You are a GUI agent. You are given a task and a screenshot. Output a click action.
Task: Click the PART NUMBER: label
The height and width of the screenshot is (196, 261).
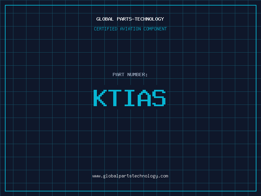coord(130,74)
